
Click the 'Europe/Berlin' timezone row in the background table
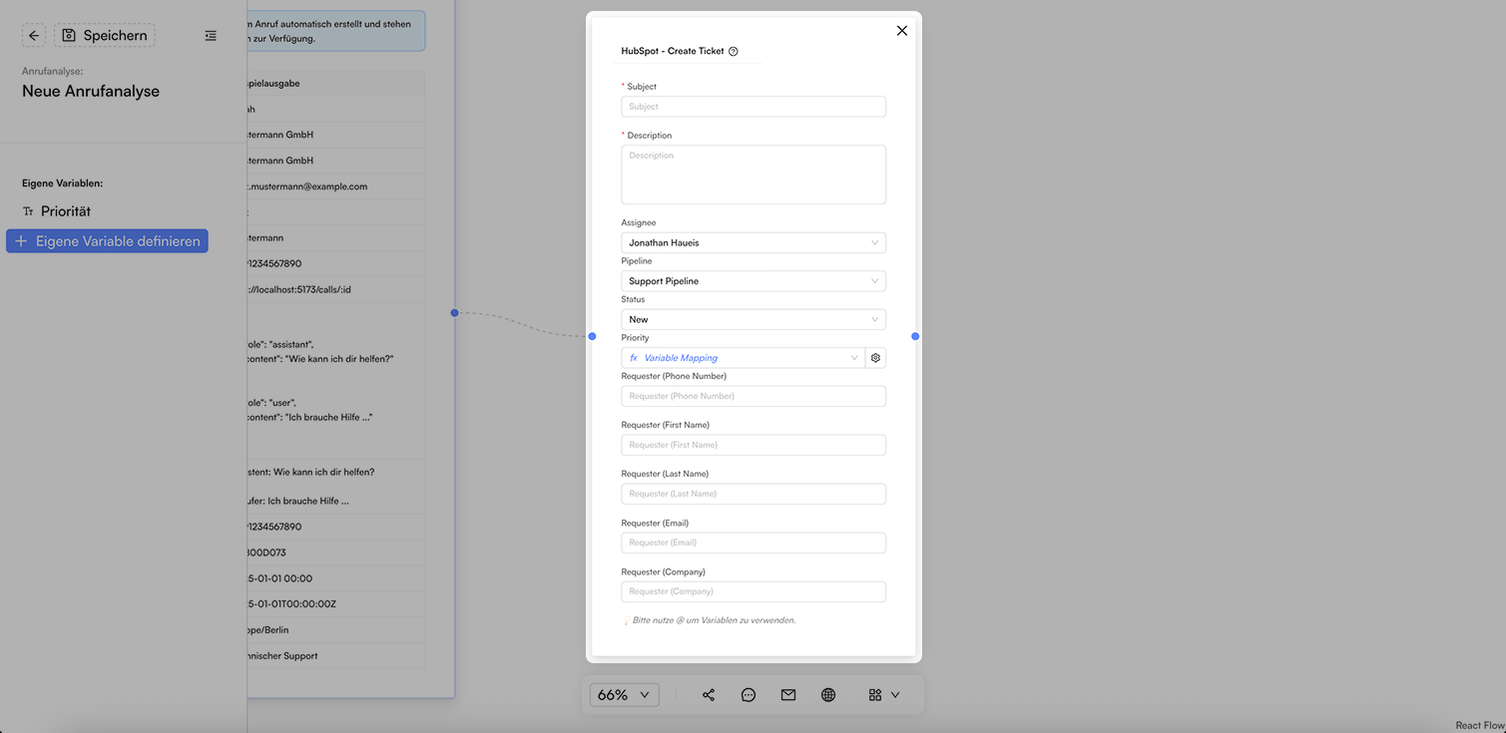[x=336, y=630]
